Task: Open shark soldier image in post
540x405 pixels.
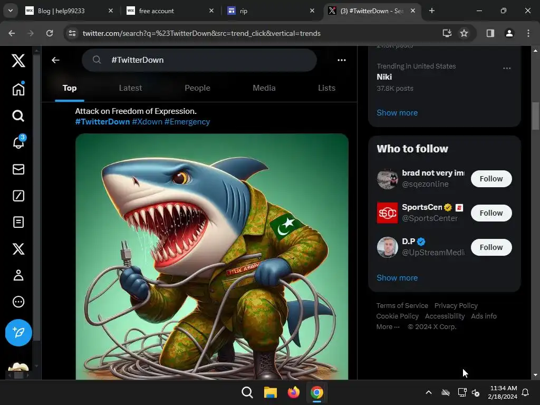Action: [212, 257]
